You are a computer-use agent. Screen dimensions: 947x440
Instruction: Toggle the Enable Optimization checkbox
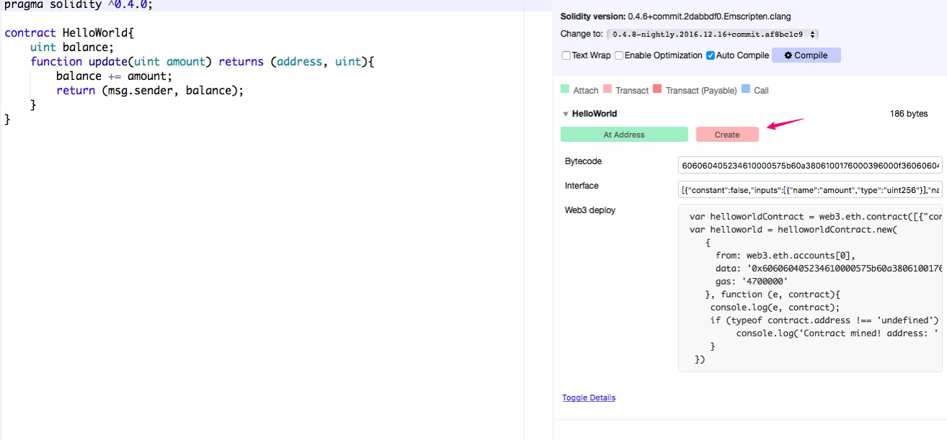click(619, 55)
